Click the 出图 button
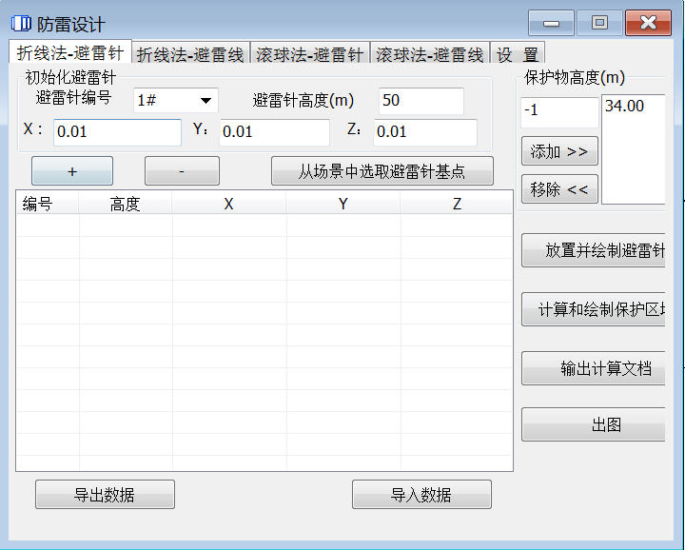 point(594,424)
